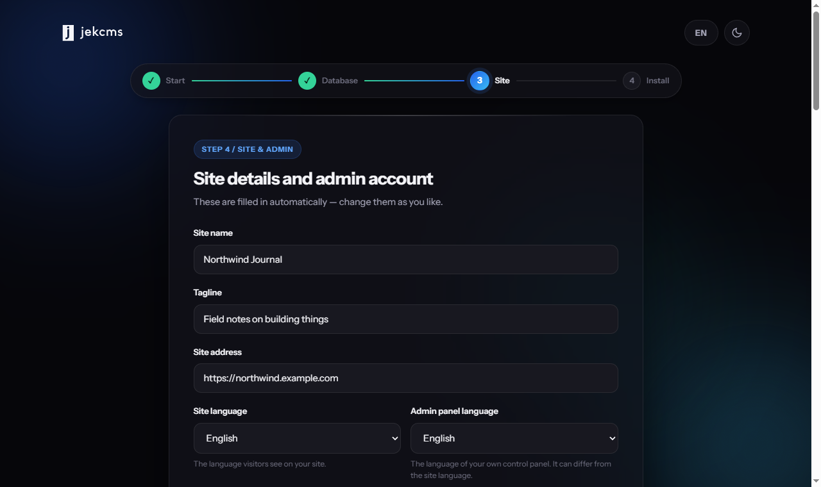Toggle dark mode with moon icon

coord(737,33)
